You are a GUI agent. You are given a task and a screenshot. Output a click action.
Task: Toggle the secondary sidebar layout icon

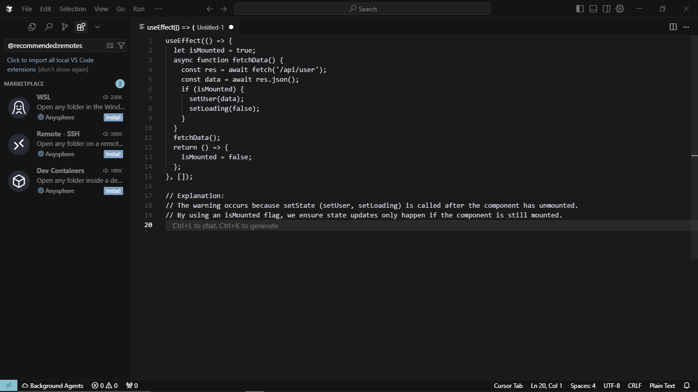607,9
